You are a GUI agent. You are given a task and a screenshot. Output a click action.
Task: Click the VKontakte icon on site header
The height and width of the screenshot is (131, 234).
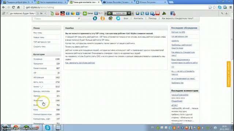coord(95,19)
